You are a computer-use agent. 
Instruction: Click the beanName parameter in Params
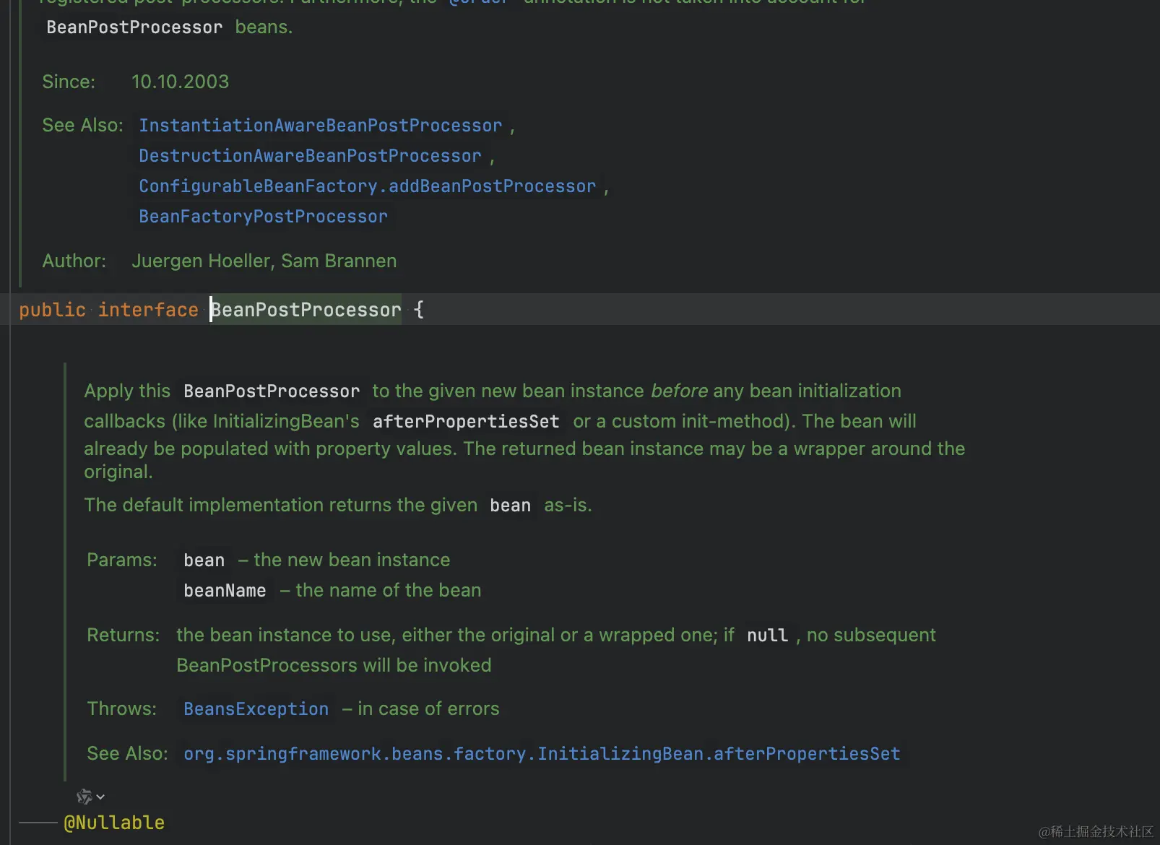[225, 591]
